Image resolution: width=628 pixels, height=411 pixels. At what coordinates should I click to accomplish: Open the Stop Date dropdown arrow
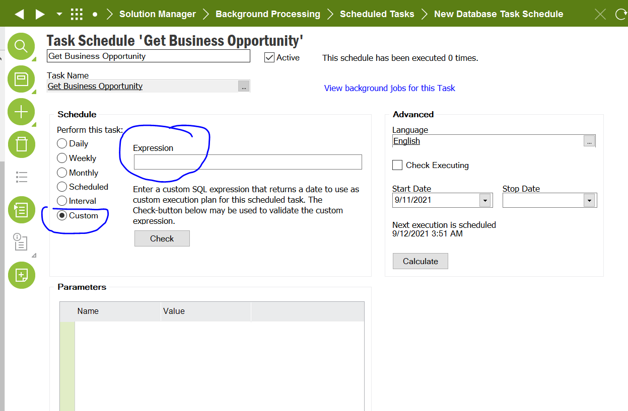[x=589, y=200]
